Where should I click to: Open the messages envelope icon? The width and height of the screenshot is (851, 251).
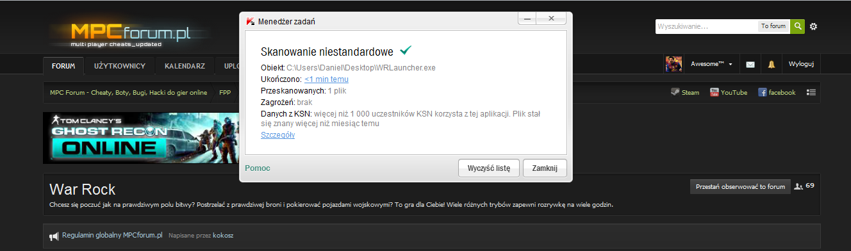750,65
